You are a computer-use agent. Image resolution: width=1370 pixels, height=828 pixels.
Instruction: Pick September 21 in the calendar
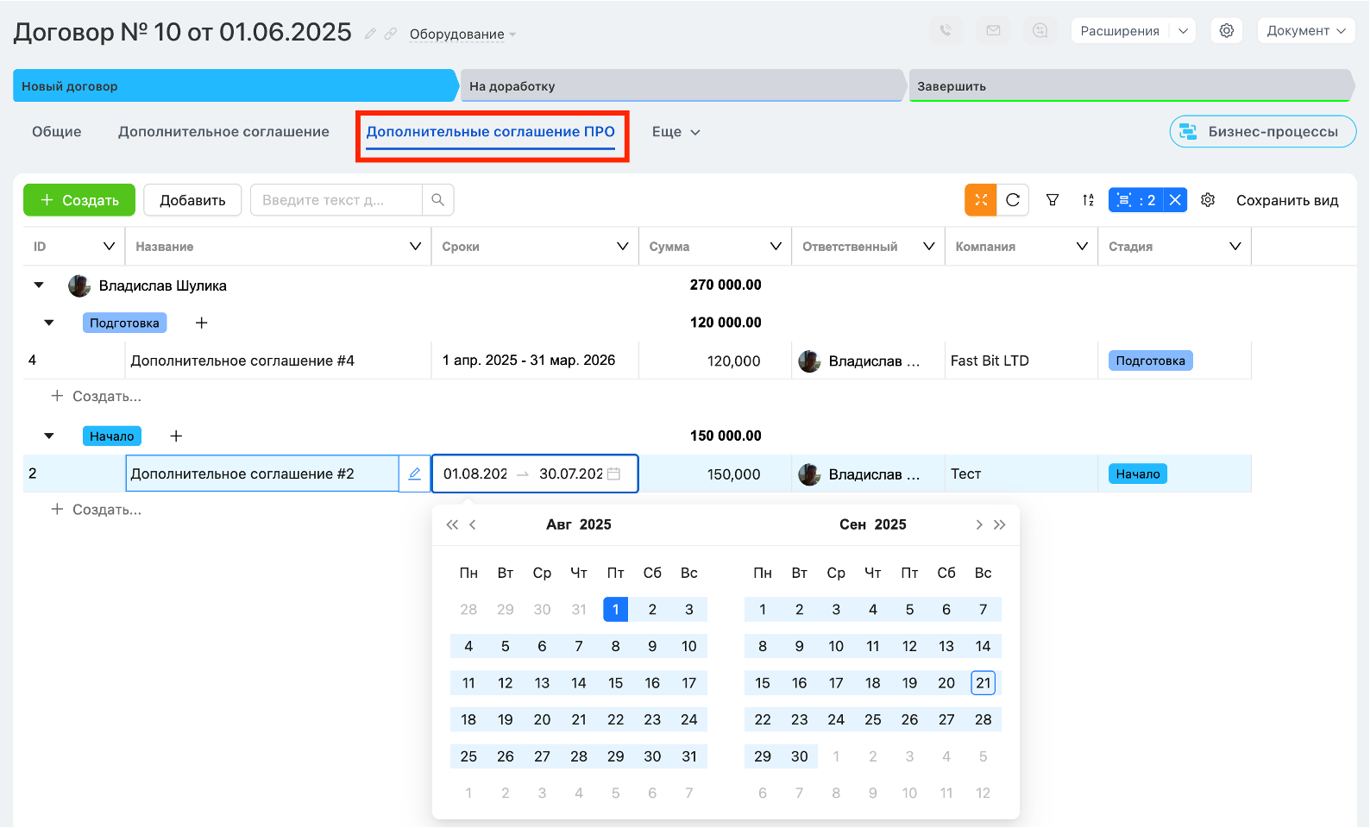coord(983,683)
